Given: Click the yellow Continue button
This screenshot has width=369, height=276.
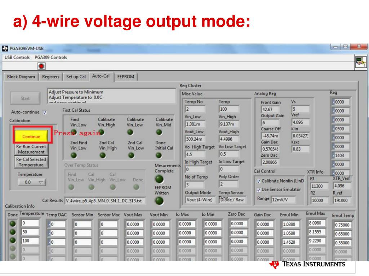Looking at the screenshot, I should click(x=31, y=136).
